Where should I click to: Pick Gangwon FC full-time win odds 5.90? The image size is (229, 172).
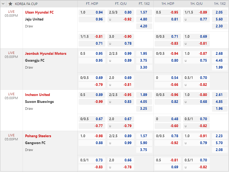(144, 143)
